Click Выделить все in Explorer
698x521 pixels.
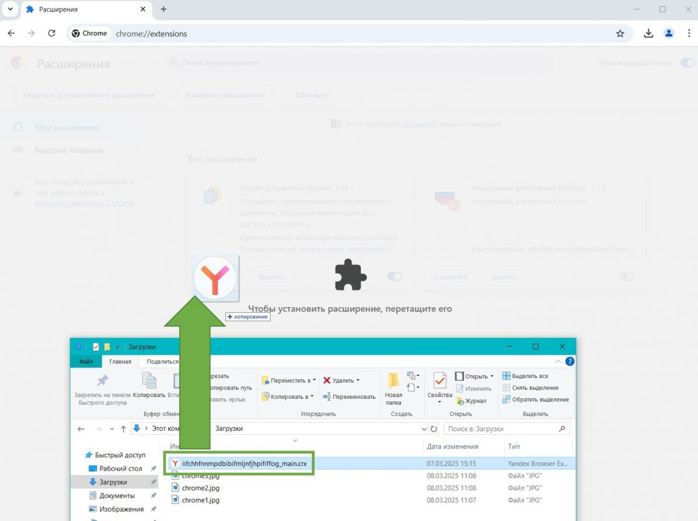(525, 376)
